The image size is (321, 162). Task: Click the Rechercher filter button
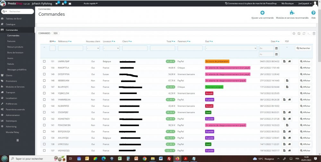[x=303, y=48]
